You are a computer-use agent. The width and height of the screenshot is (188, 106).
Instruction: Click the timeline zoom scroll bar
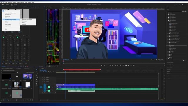tap(44, 100)
